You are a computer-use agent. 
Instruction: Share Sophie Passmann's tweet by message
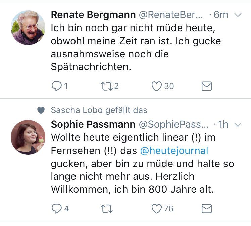tap(206, 209)
